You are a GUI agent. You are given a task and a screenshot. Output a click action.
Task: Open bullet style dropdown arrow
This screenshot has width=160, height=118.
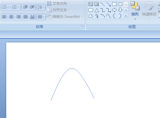point(9,7)
